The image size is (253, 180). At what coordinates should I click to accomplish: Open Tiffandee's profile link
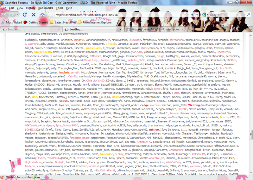(x=96, y=56)
